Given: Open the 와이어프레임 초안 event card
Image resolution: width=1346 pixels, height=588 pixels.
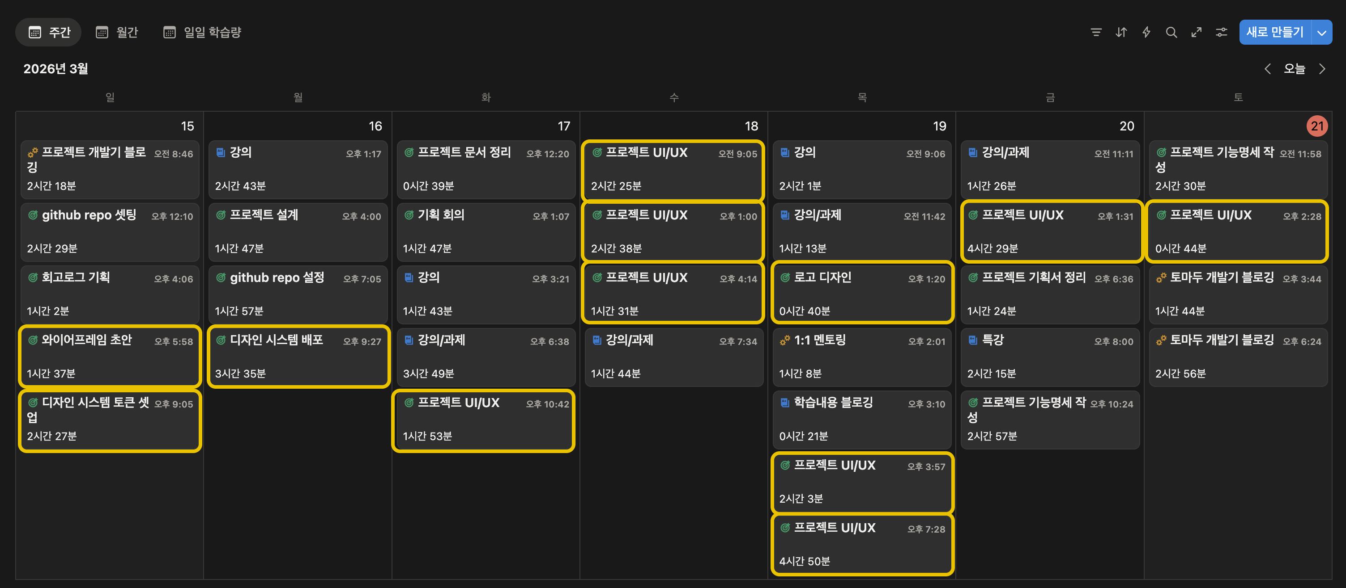Looking at the screenshot, I should point(110,357).
